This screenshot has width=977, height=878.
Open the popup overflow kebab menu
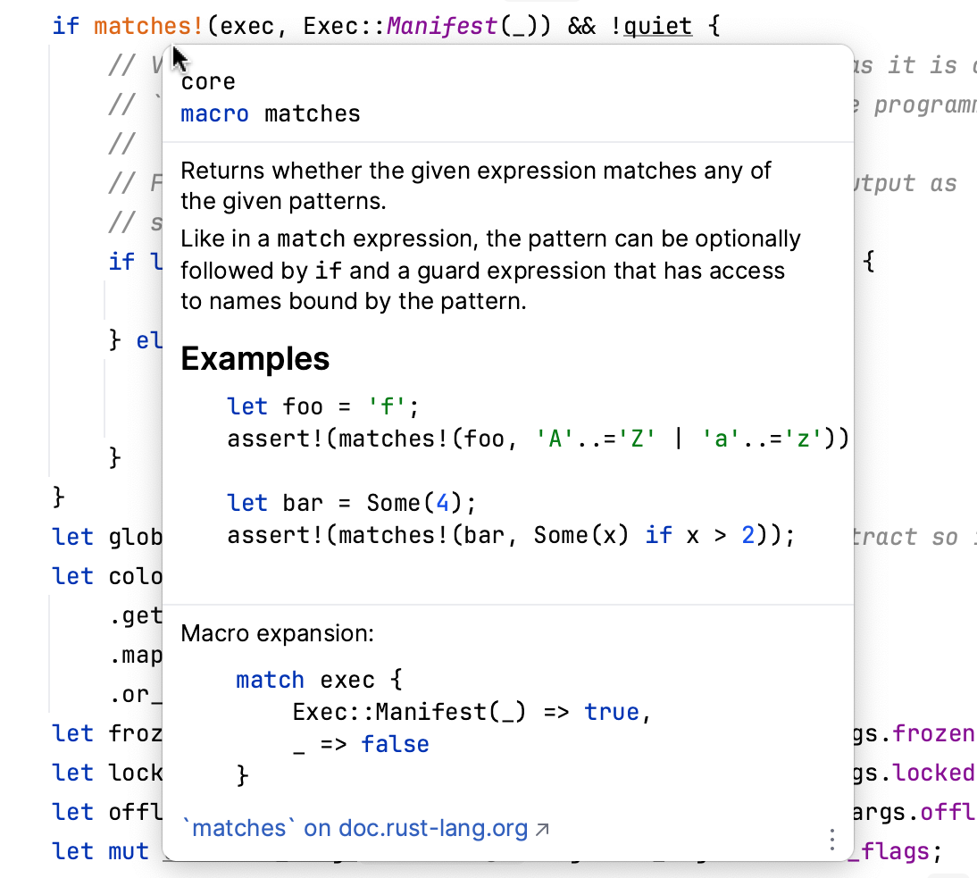(x=831, y=840)
